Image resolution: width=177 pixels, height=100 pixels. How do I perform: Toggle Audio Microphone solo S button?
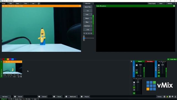pos(159,68)
